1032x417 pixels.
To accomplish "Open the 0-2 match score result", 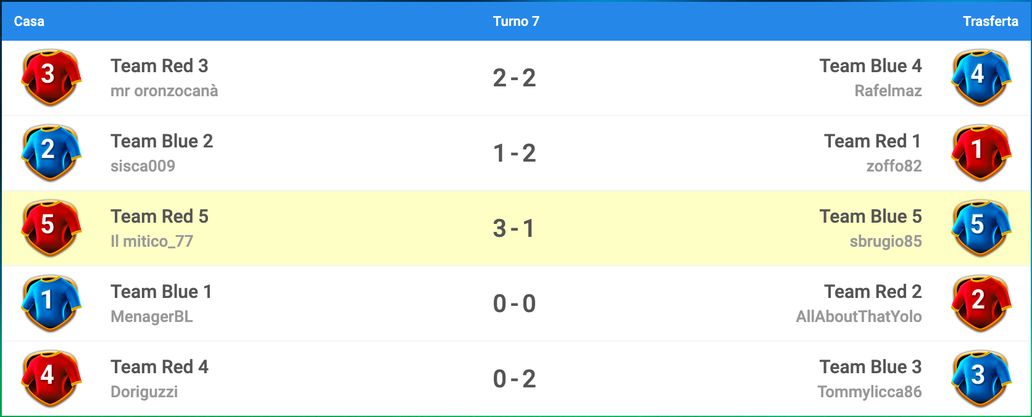I will pyautogui.click(x=515, y=379).
